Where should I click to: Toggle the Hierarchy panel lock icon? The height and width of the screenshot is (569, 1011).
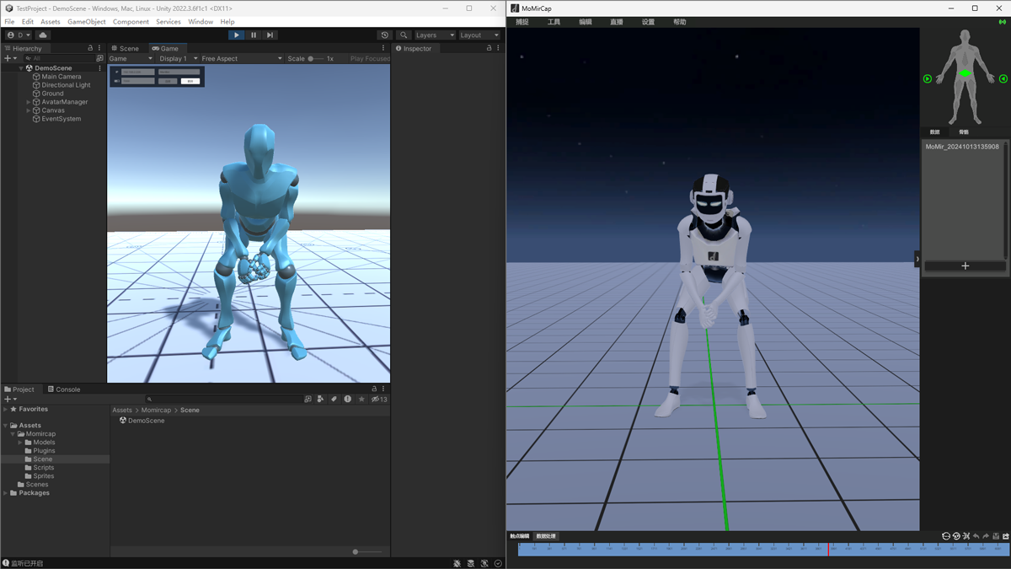[x=90, y=48]
